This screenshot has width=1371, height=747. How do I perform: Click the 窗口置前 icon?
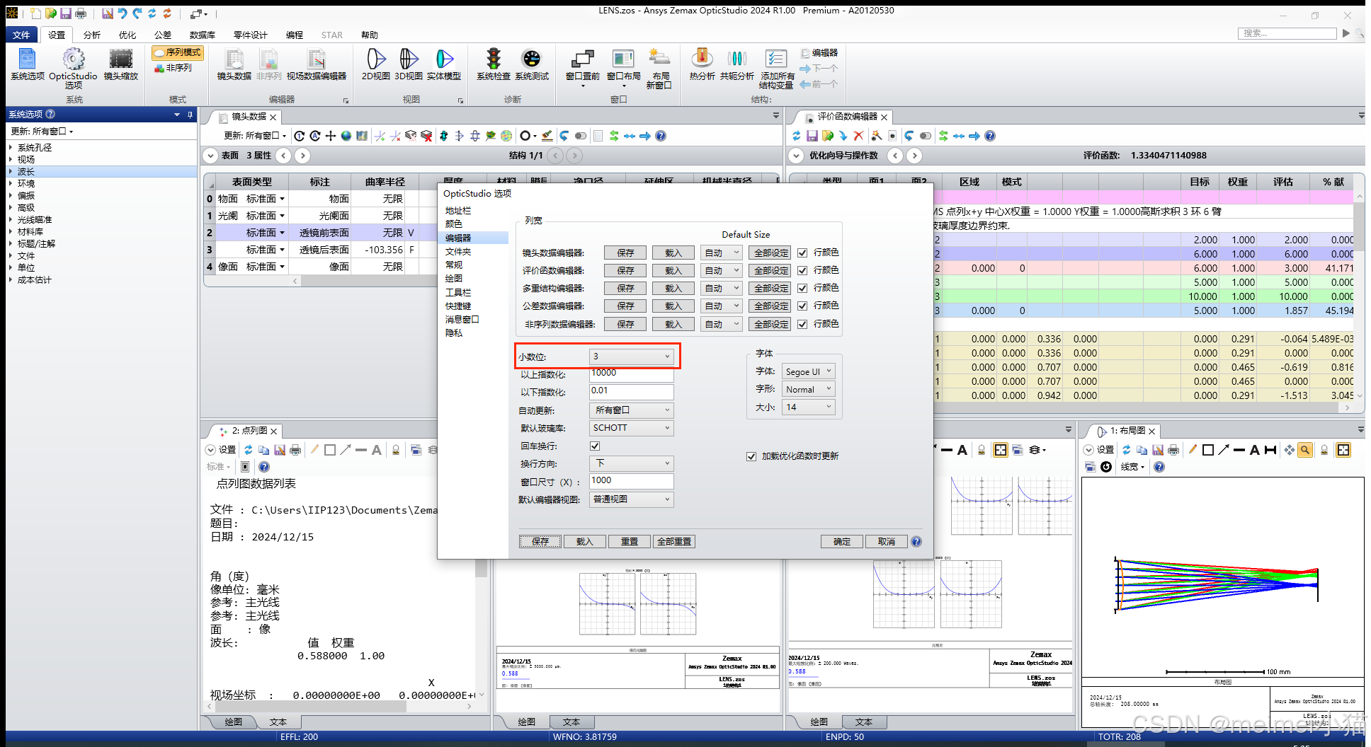[583, 68]
